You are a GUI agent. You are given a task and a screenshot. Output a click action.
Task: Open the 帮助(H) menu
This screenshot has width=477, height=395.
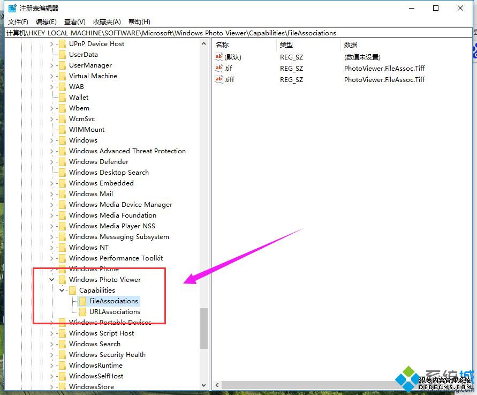click(x=139, y=22)
